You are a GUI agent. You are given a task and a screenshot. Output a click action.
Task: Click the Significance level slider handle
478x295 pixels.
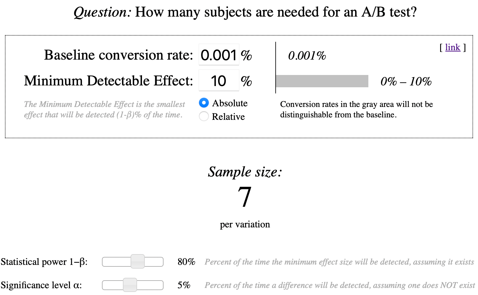pyautogui.click(x=130, y=285)
